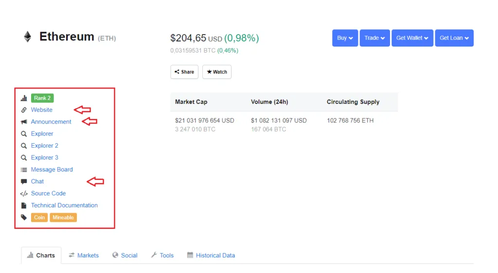Expand the Trade dropdown
498x273 pixels.
(375, 38)
